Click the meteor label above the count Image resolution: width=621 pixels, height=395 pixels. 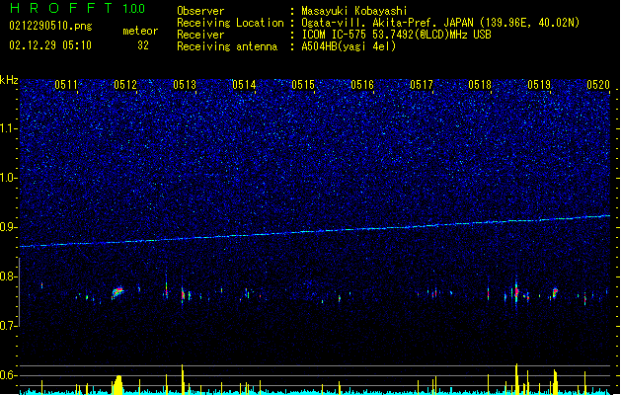coord(140,31)
